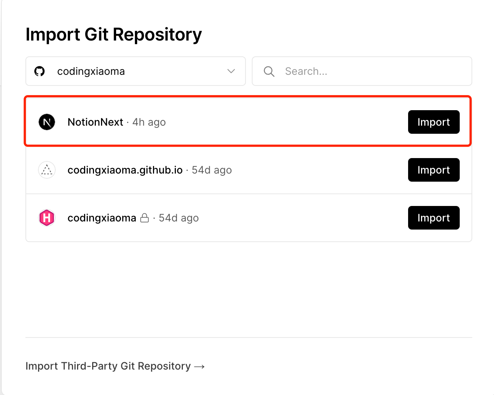
Task: Click the arrow after Third-Party Git Repository
Action: point(199,367)
